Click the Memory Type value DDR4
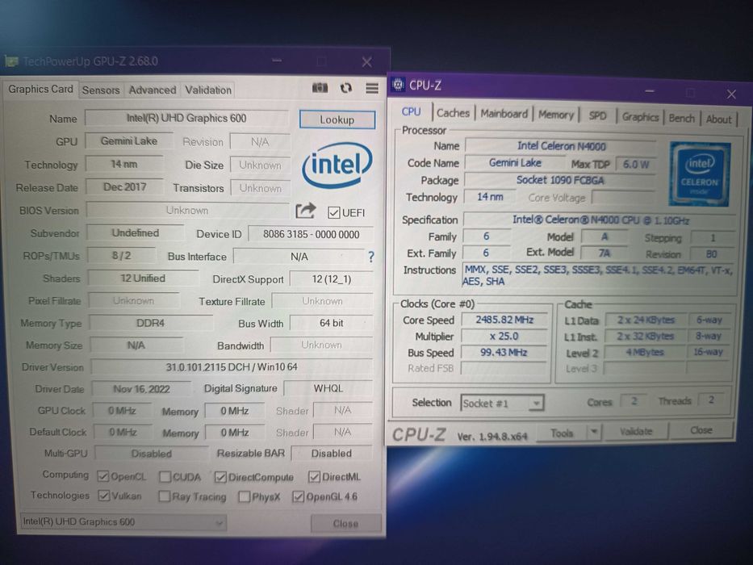This screenshot has width=753, height=565. click(x=150, y=324)
